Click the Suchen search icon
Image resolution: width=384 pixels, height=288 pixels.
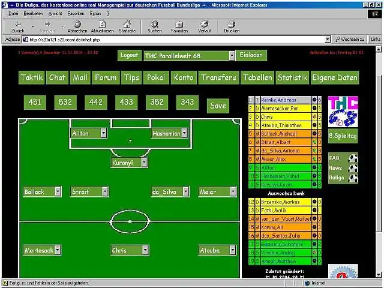pyautogui.click(x=155, y=24)
